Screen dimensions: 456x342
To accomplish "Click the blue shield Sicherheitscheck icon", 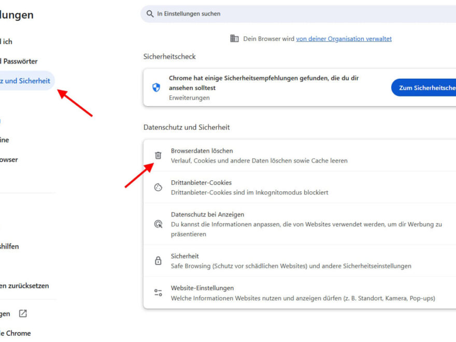I will click(x=156, y=87).
